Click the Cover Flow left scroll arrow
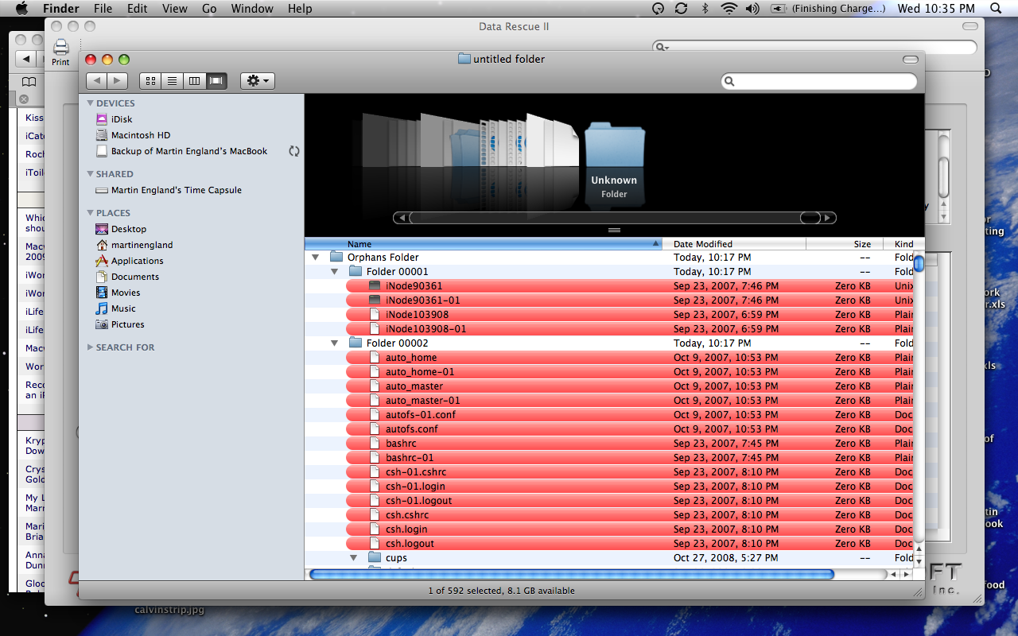Viewport: 1018px width, 636px height. pyautogui.click(x=402, y=218)
